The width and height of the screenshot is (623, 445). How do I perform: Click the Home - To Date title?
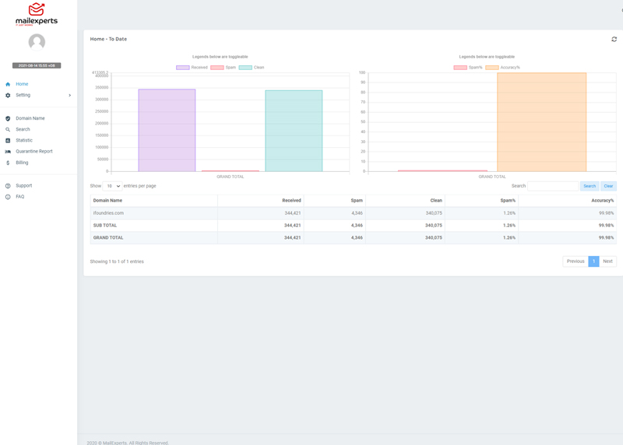click(108, 39)
